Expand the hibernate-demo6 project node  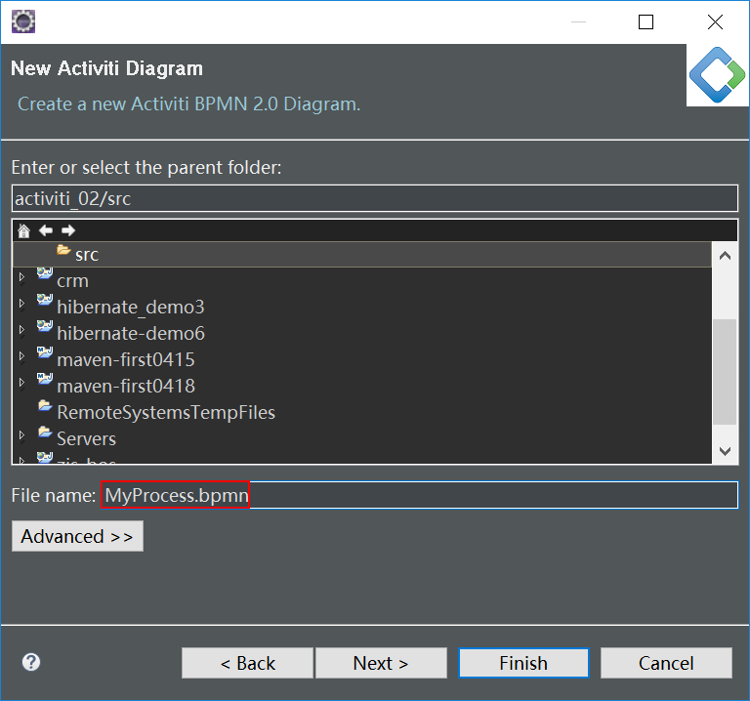(21, 330)
